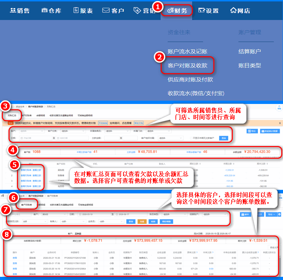The width and height of the screenshot is (283, 280).
Task: Select 收款流水(微信/支付宝) menu item
Action: click(x=196, y=93)
